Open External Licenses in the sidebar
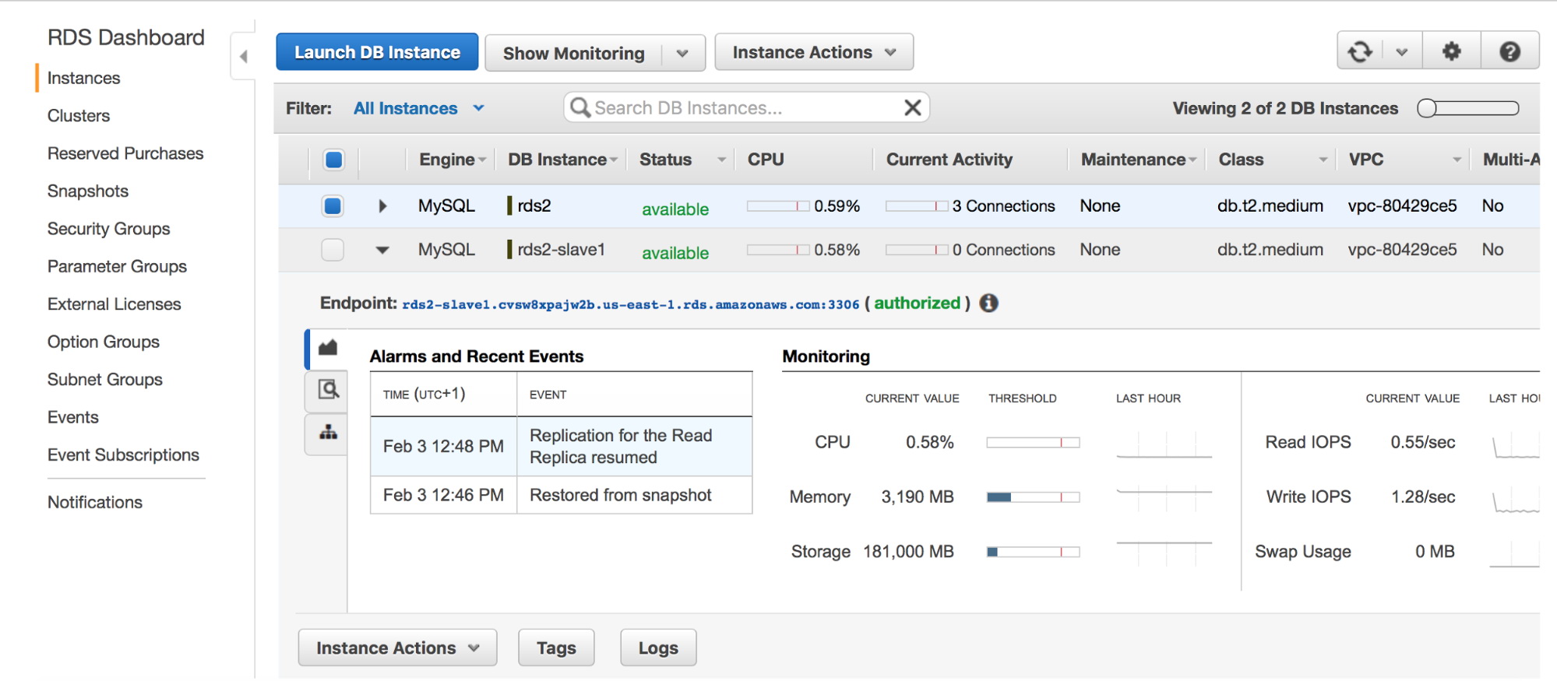 [114, 304]
